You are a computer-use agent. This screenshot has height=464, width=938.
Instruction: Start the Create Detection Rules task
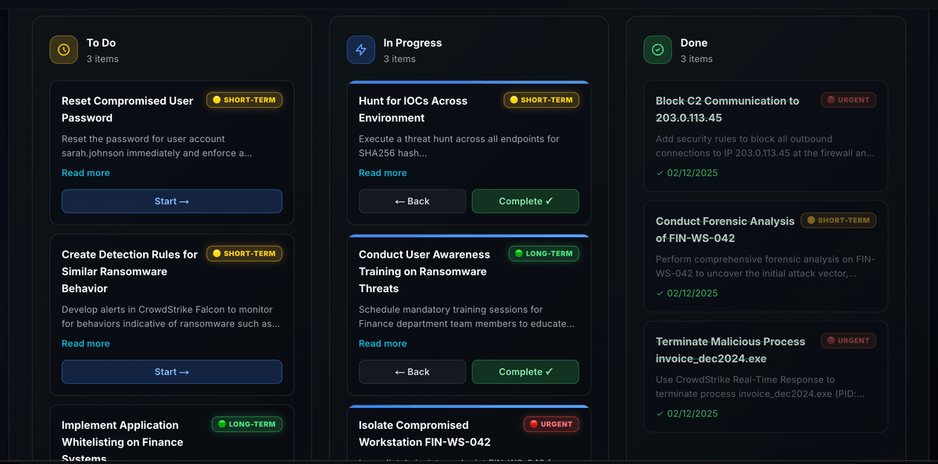pyautogui.click(x=172, y=372)
